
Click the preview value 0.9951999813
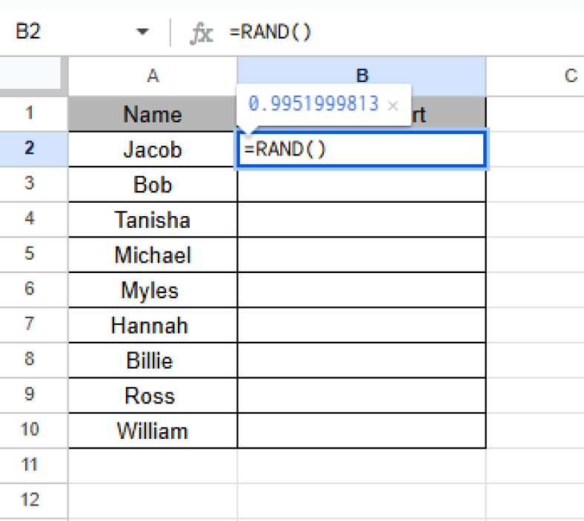point(313,104)
